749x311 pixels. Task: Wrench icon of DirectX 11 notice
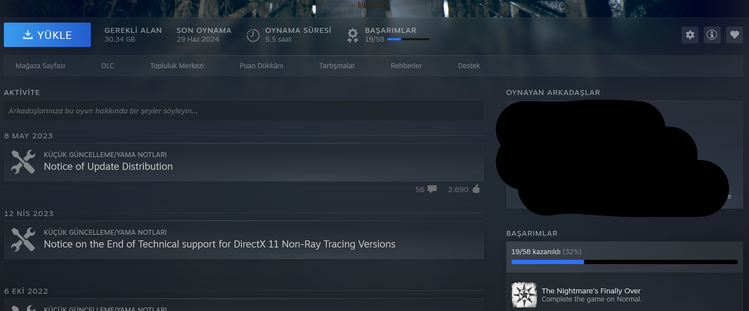(23, 240)
